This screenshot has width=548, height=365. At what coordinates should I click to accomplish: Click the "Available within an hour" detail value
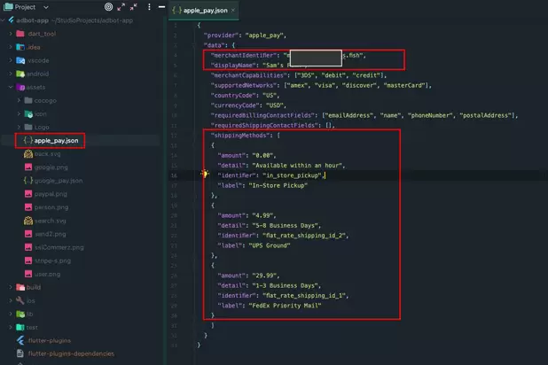(299, 166)
